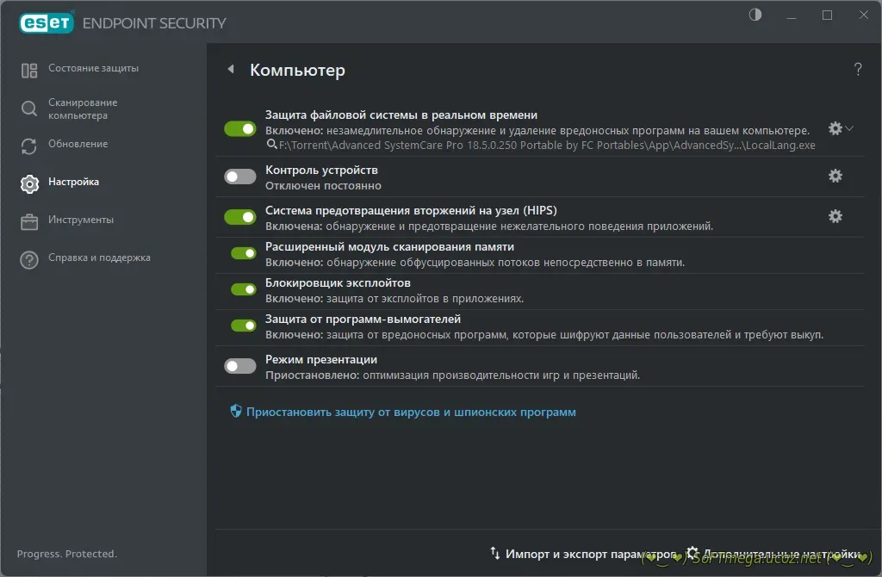
Task: Click the Состояние защиты sidebar icon
Action: 29,70
